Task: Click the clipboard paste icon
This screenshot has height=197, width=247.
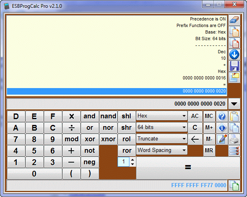Action: pos(234,116)
